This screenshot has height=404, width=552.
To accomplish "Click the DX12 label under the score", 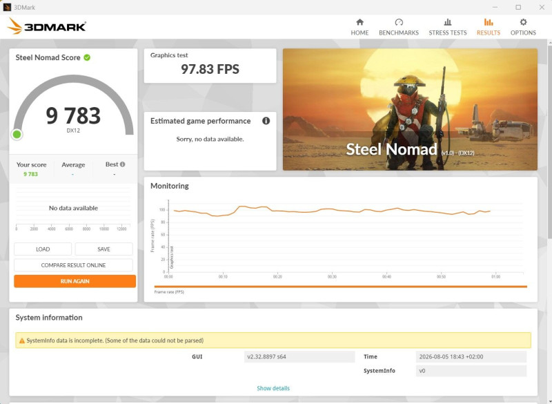I will 73,131.
